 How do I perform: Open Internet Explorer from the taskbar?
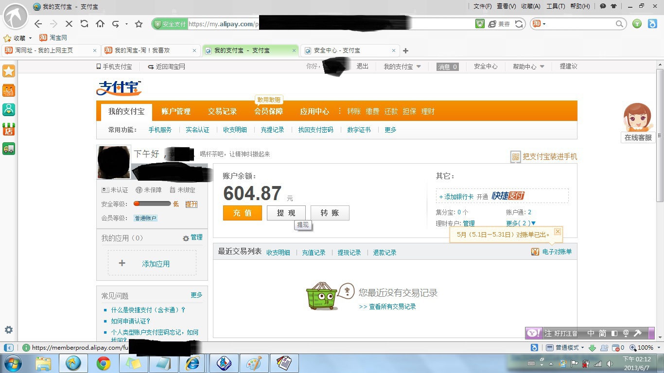(192, 363)
